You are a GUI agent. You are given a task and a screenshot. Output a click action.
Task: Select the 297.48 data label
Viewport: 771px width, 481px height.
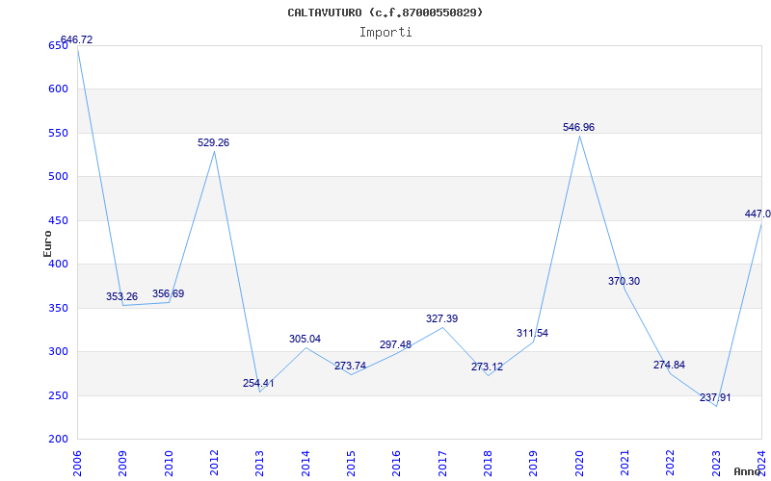395,344
